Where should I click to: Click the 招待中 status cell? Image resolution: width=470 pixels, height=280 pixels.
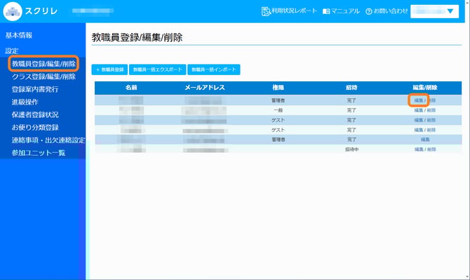pos(351,149)
